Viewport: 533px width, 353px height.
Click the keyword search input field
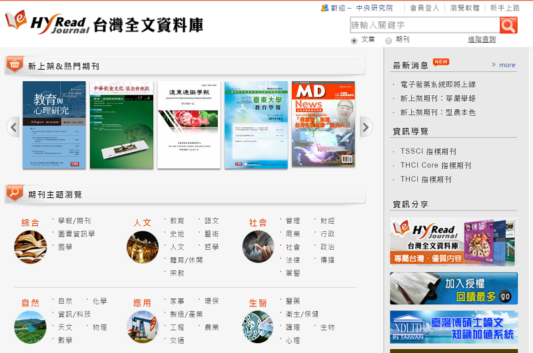coord(424,25)
